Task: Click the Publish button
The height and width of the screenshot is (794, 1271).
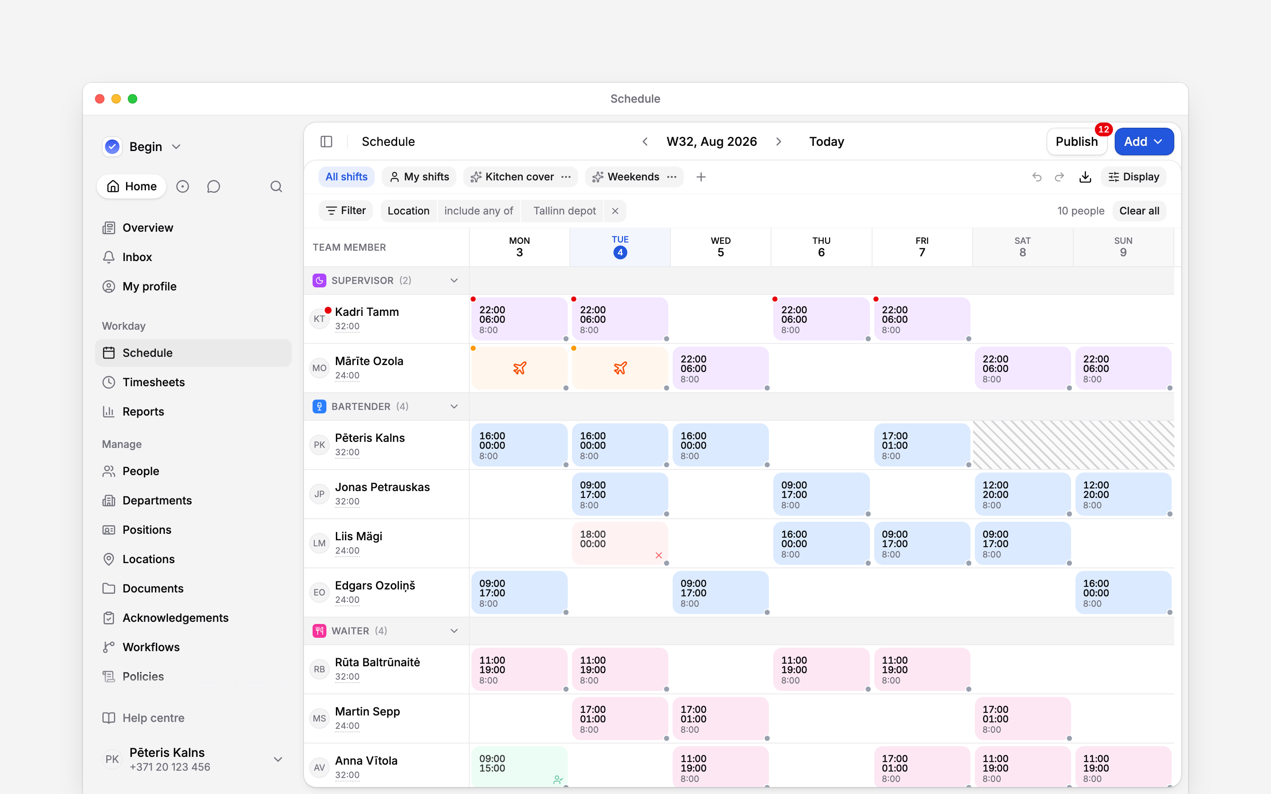Action: (x=1077, y=142)
